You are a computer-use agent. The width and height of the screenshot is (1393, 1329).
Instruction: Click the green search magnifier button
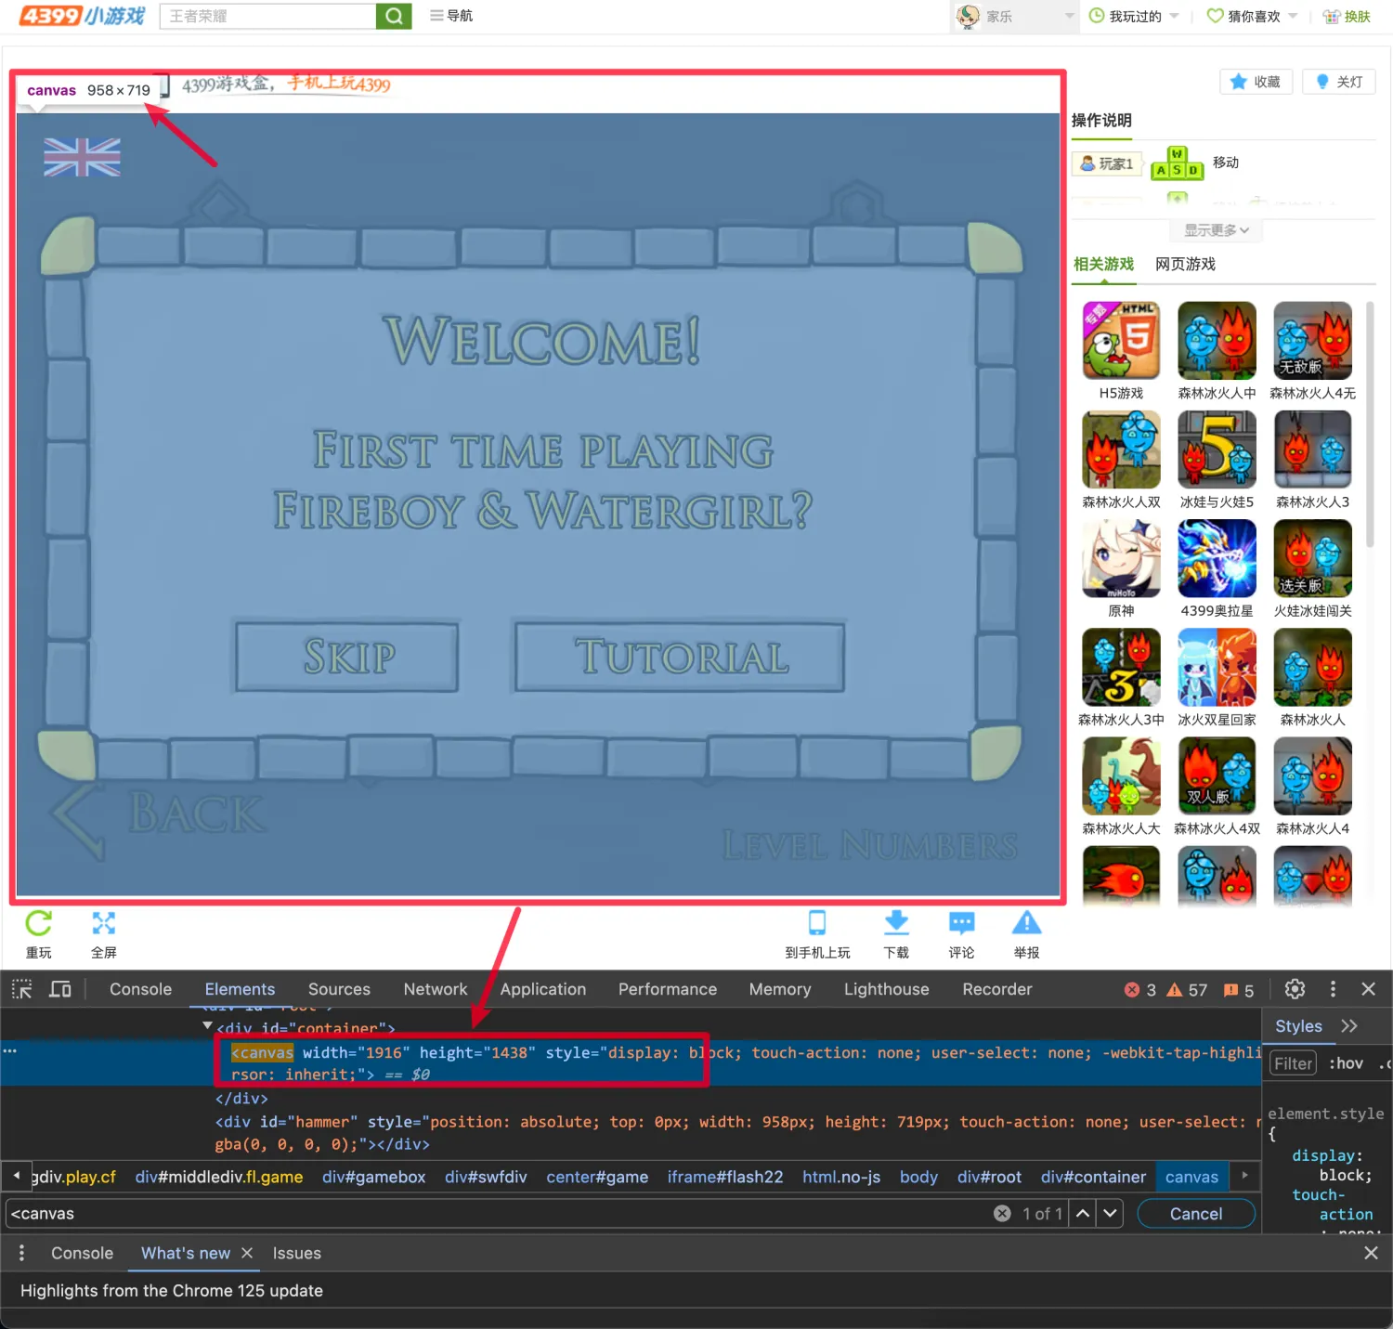coord(394,16)
